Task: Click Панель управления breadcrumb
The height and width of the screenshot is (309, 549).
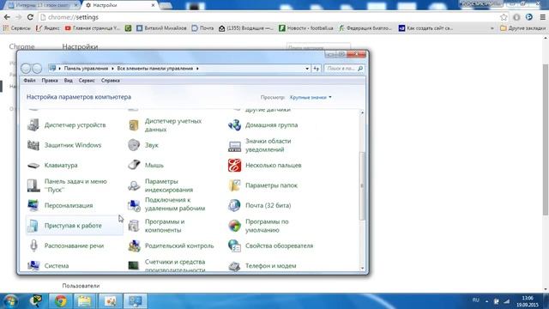Action: point(86,69)
